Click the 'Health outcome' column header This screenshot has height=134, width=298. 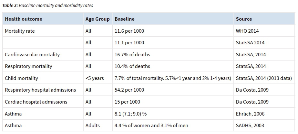coord(23,19)
